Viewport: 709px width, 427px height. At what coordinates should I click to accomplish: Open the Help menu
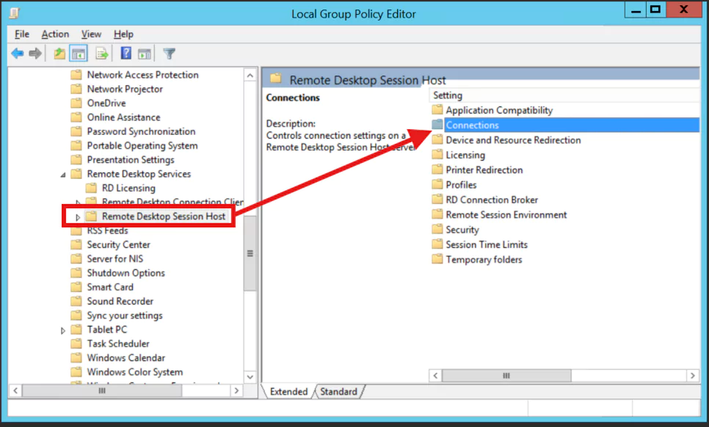(x=123, y=34)
